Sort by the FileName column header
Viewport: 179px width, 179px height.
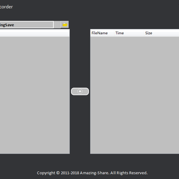(x=102, y=33)
